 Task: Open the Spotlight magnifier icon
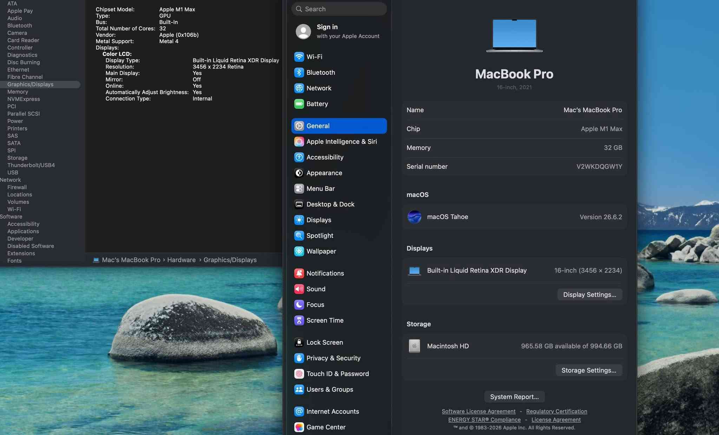click(299, 235)
